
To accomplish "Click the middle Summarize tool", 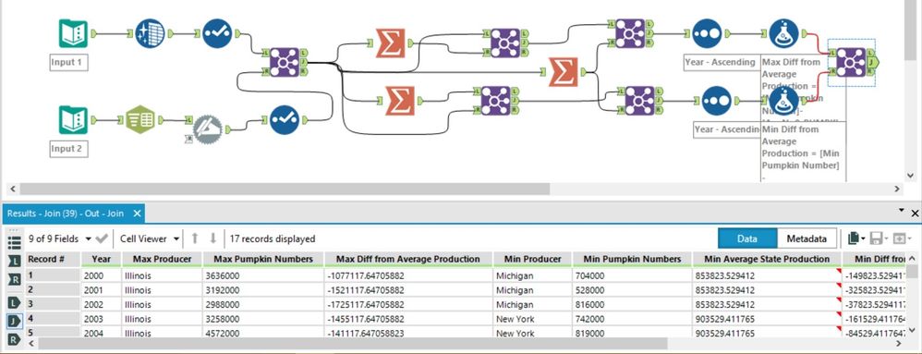I will [563, 72].
